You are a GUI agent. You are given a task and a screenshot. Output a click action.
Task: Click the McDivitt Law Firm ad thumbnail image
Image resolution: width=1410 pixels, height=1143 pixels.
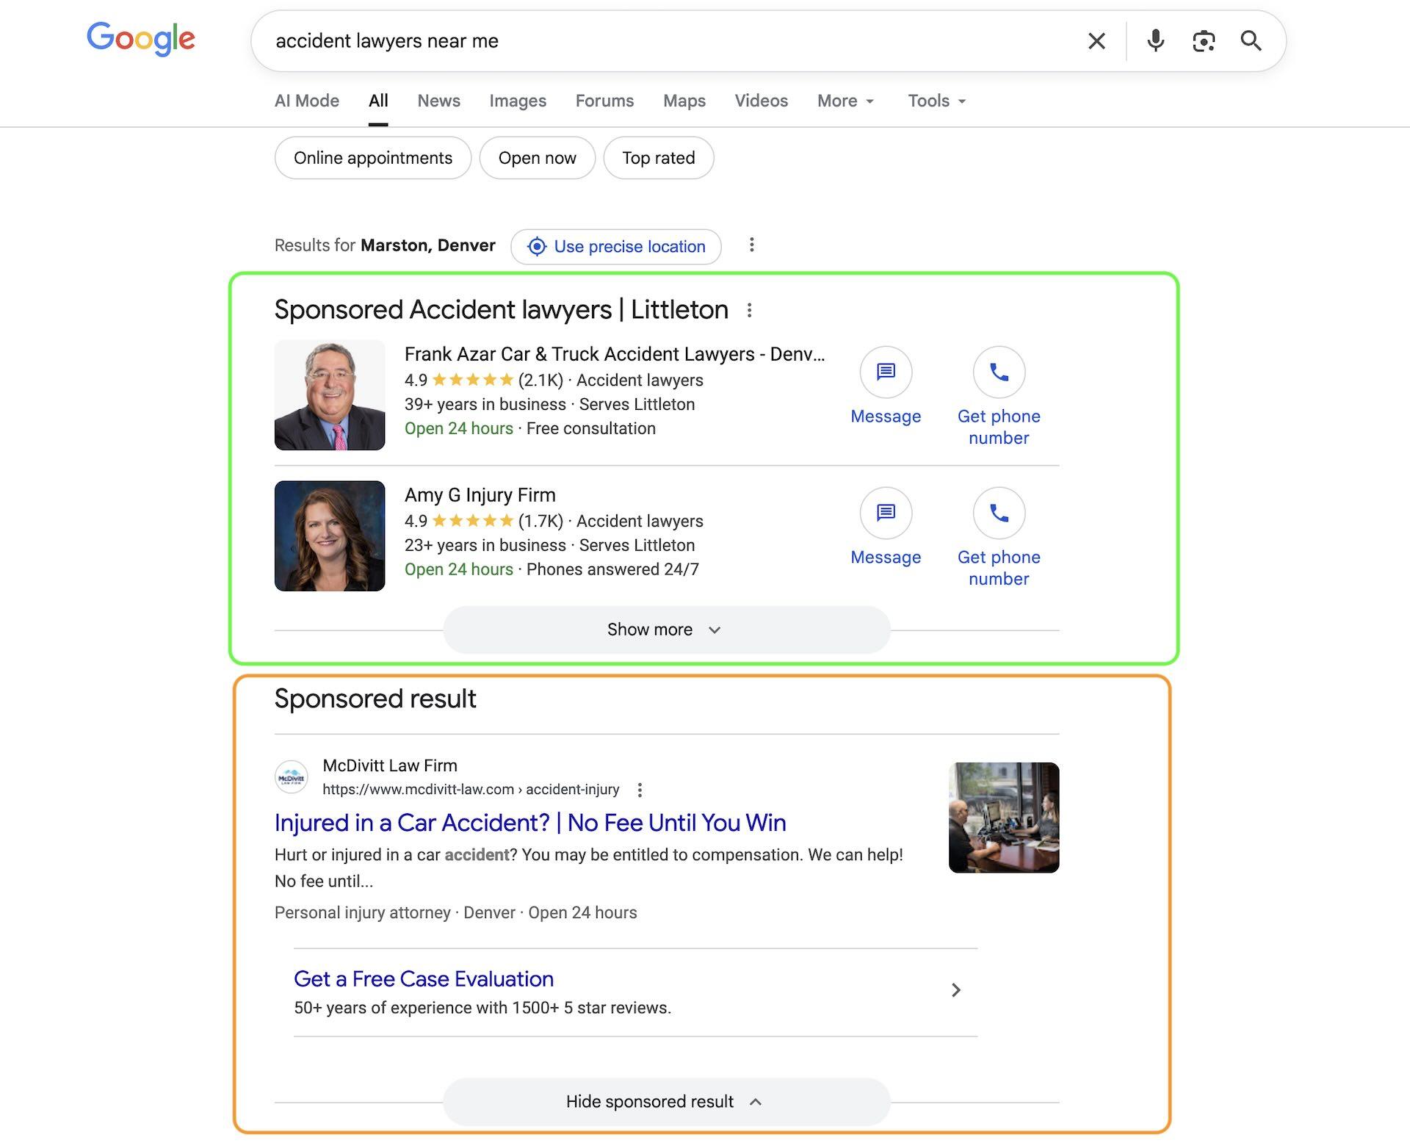[x=1004, y=818]
